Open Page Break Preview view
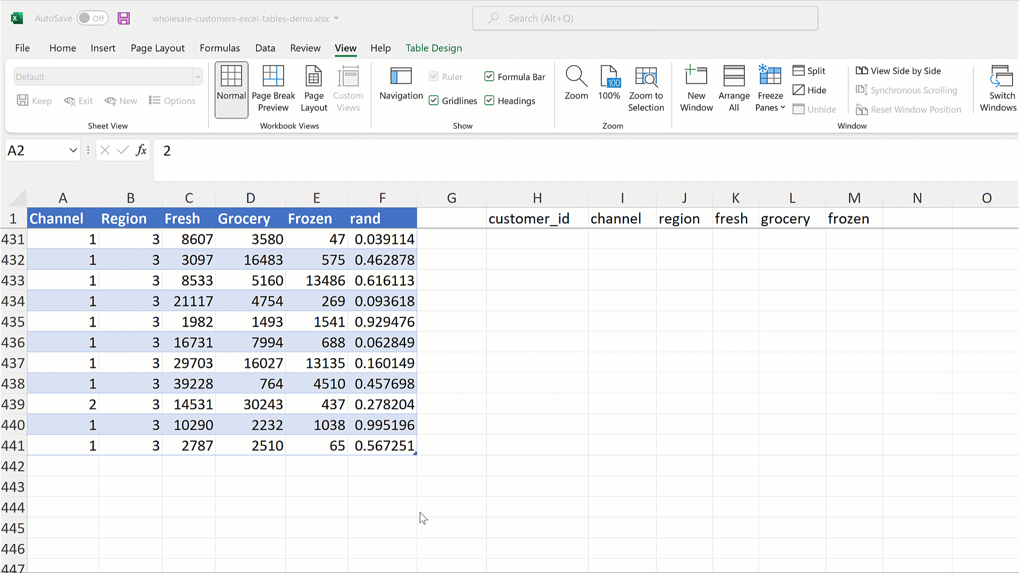The image size is (1019, 573). [273, 89]
